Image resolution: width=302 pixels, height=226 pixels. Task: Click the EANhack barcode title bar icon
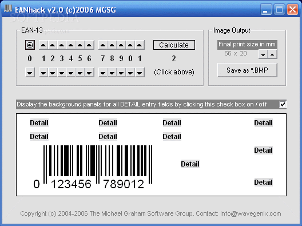point(8,9)
